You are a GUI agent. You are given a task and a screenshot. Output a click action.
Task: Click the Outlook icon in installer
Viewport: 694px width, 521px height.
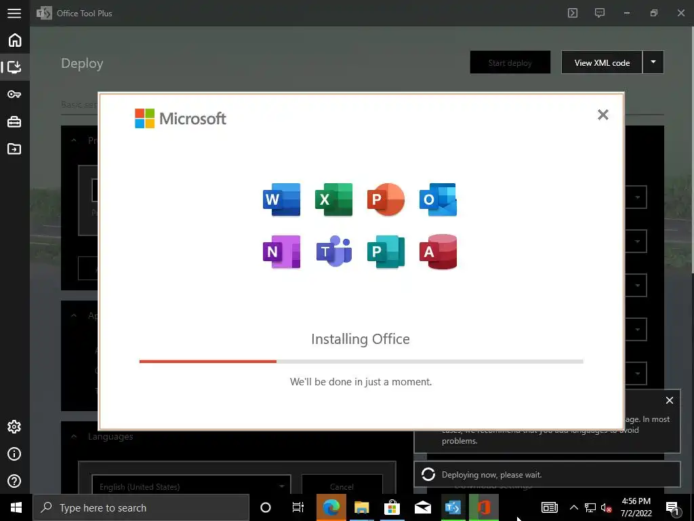pyautogui.click(x=438, y=199)
